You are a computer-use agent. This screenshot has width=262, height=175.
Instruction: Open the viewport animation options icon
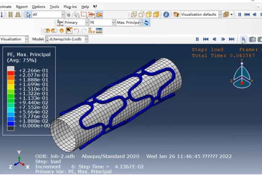point(243,39)
